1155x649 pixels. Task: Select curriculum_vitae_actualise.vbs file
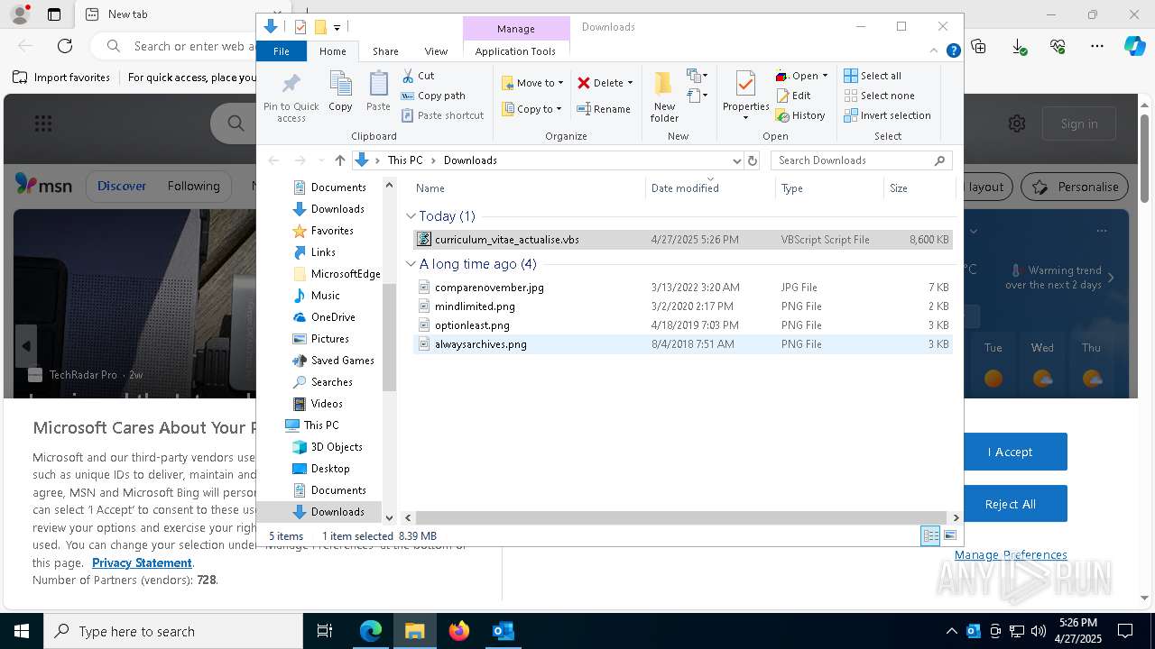(x=682, y=240)
